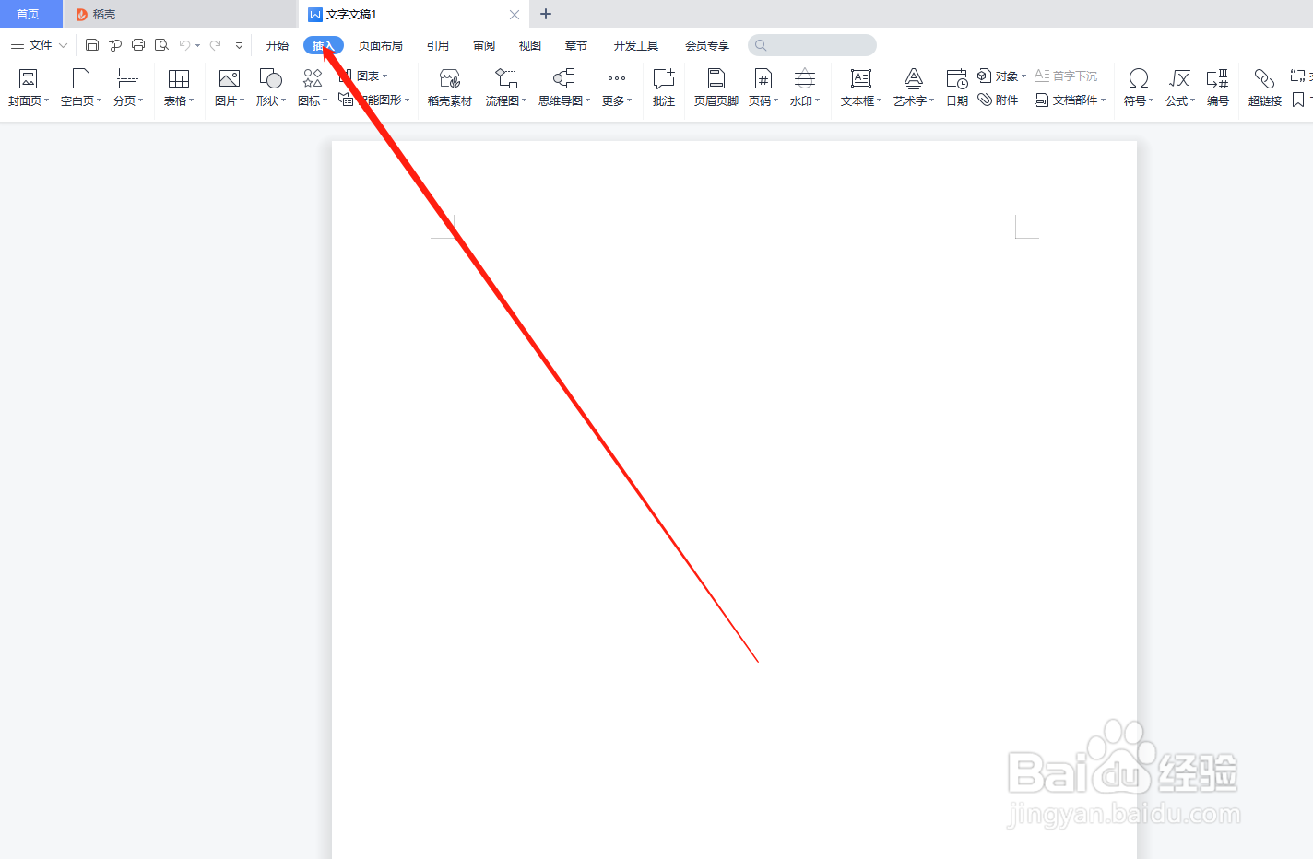Open Docer materials (稻壳素材)

450,88
